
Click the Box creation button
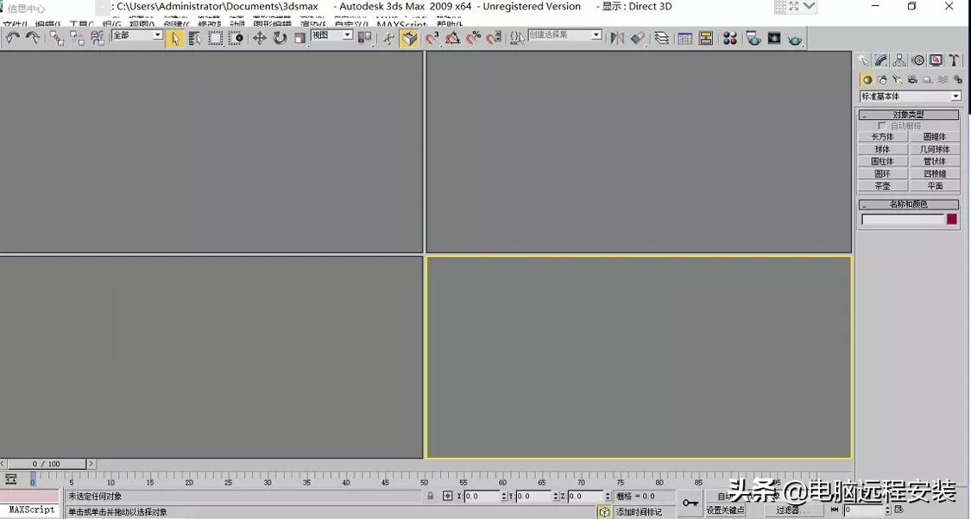tap(882, 136)
